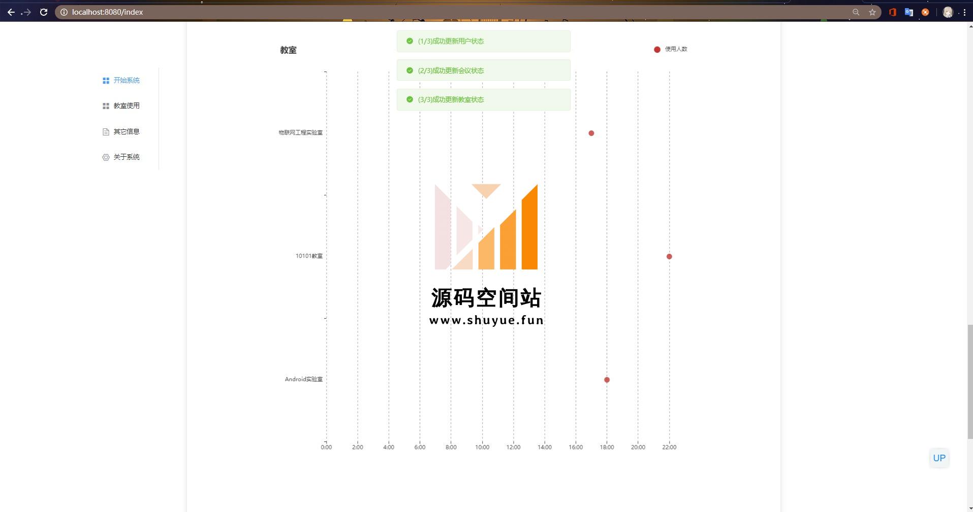This screenshot has height=512, width=973.
Task: Click the grid icon beside 开始系统
Action: 106,81
